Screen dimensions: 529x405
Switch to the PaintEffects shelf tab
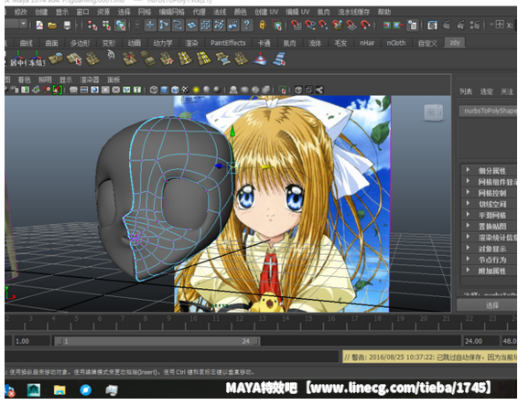point(228,43)
